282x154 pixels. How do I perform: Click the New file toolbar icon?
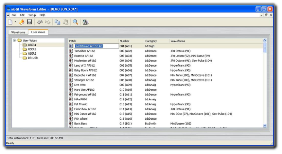[x=10, y=22]
